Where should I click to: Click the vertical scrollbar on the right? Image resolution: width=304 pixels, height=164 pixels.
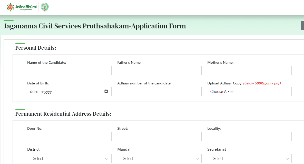tap(302, 25)
